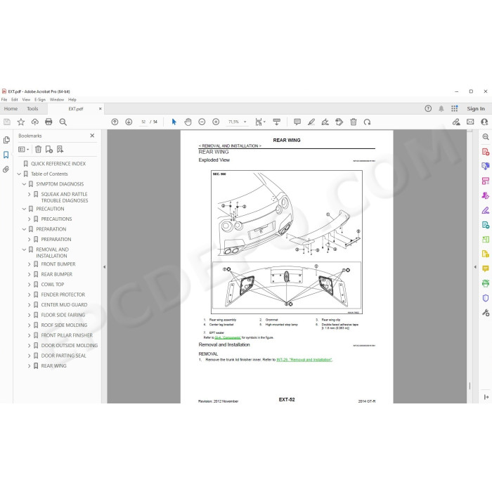Click Sign In
Screen dimensions: 492x492
click(476, 108)
